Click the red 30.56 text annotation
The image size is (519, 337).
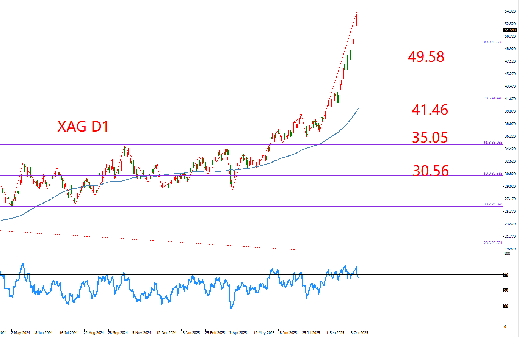[431, 171]
